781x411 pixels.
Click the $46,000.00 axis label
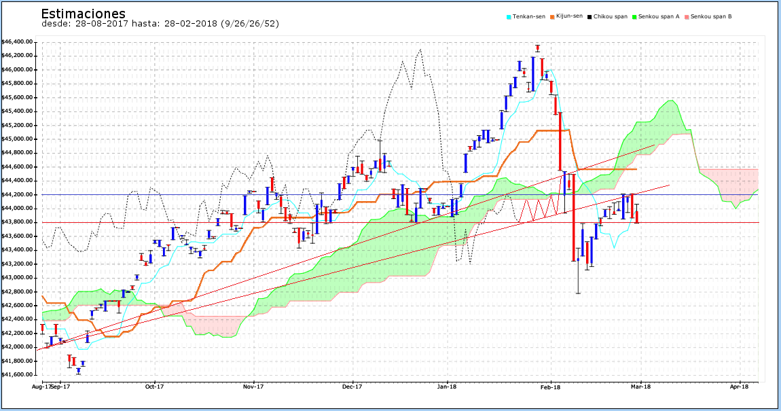pos(18,70)
